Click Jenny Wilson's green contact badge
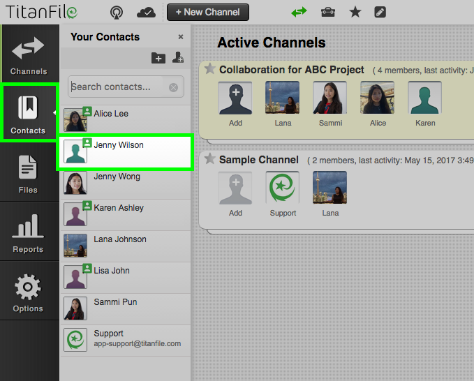This screenshot has height=381, width=474. point(87,142)
